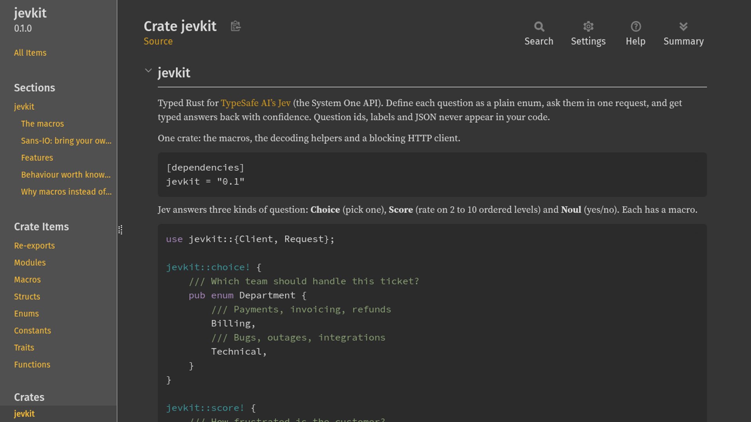Copy crate path using clipboard icon

point(235,26)
